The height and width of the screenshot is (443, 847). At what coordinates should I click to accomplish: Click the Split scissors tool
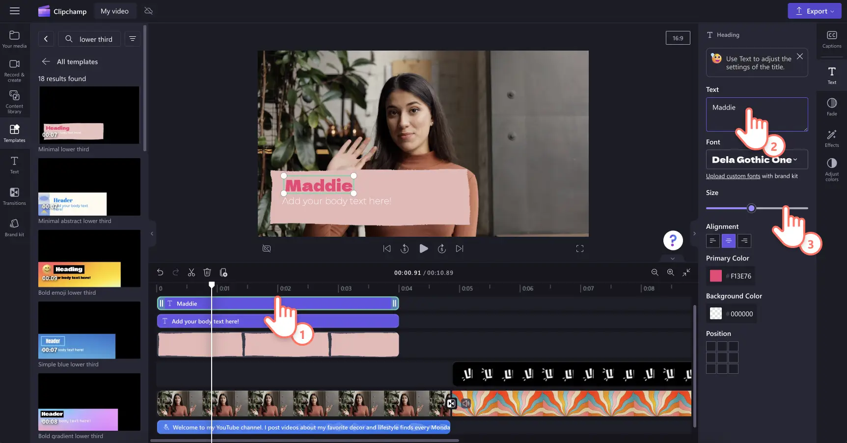click(191, 272)
